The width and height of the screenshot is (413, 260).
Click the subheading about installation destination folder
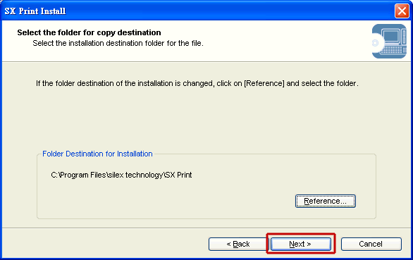coord(118,43)
